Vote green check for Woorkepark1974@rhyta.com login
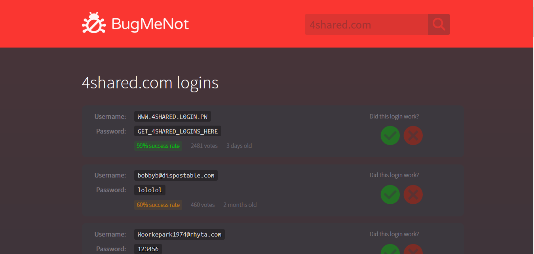 click(x=390, y=250)
